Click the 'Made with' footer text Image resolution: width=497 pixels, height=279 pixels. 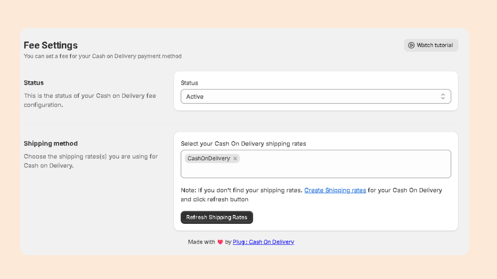click(201, 242)
